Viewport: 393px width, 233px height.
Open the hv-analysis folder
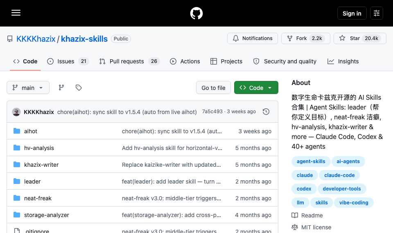(39, 148)
